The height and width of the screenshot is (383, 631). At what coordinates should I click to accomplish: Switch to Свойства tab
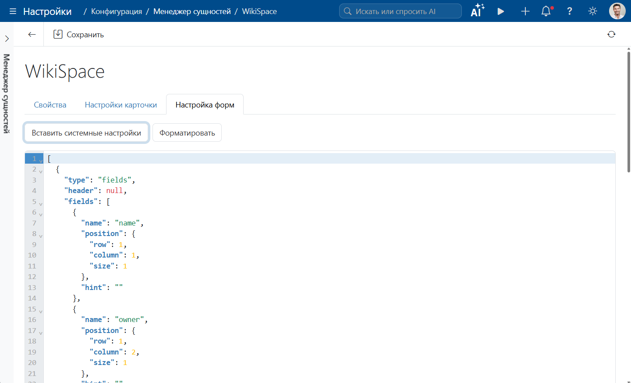50,105
